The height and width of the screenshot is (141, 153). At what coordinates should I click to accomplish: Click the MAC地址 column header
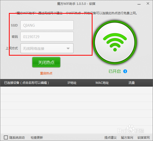click(x=102, y=83)
